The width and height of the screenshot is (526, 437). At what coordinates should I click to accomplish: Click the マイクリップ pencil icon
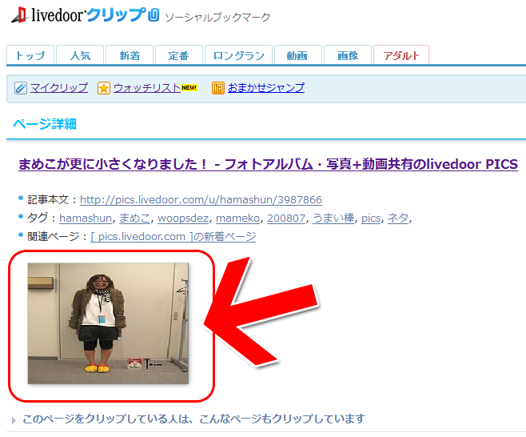point(21,88)
